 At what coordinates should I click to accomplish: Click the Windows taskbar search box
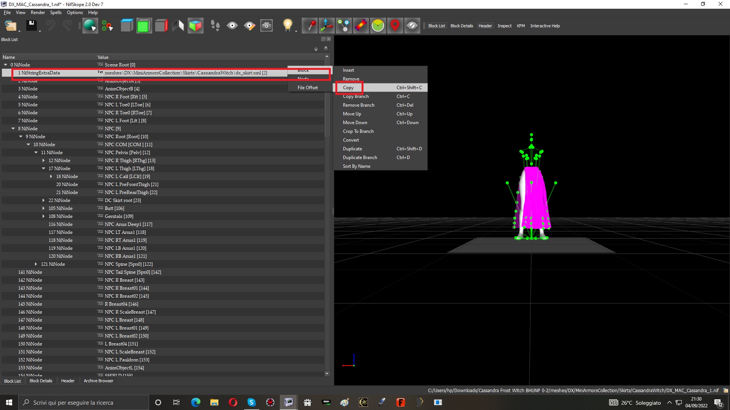click(x=84, y=402)
